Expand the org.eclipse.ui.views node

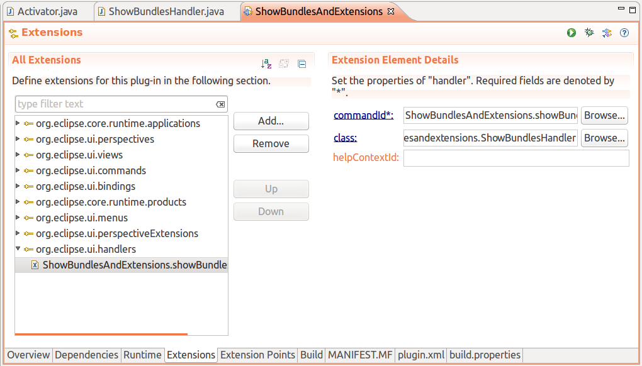[18, 155]
